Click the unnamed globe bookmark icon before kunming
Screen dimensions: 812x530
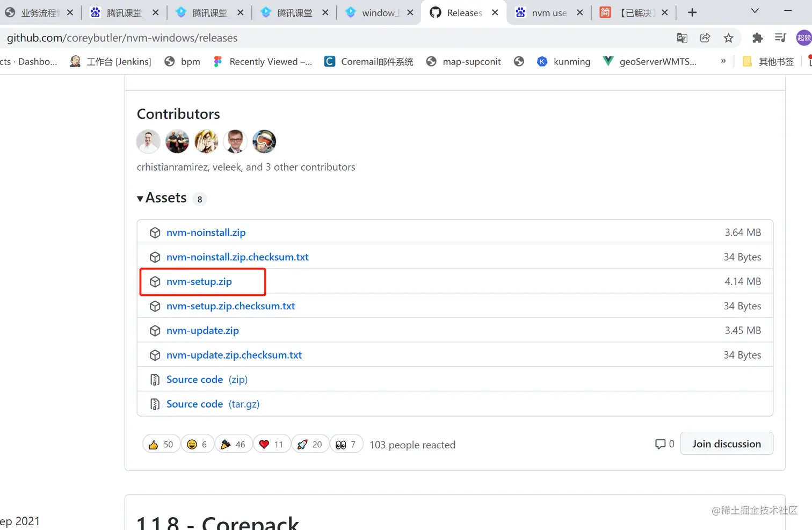[x=519, y=61]
